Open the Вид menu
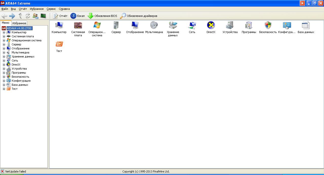This screenshot has height=175, width=324. (x=13, y=9)
